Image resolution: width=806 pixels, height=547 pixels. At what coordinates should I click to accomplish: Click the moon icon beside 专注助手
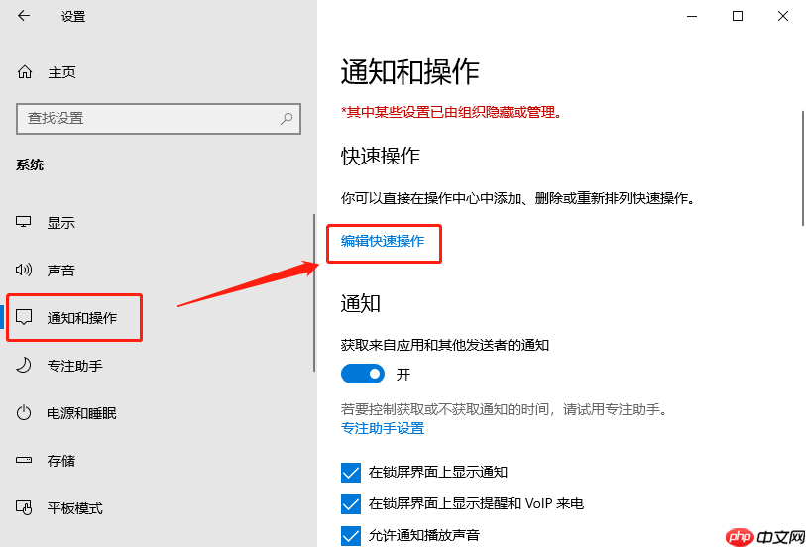coord(24,365)
